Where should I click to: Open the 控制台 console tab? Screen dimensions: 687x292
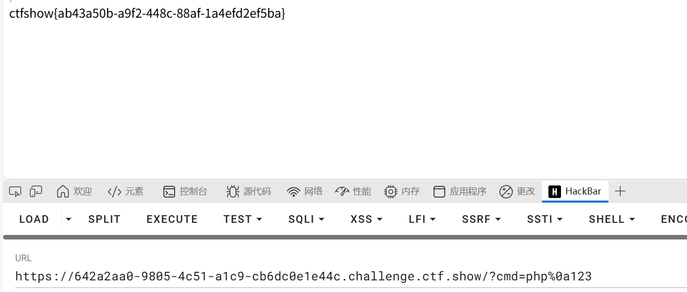[185, 191]
